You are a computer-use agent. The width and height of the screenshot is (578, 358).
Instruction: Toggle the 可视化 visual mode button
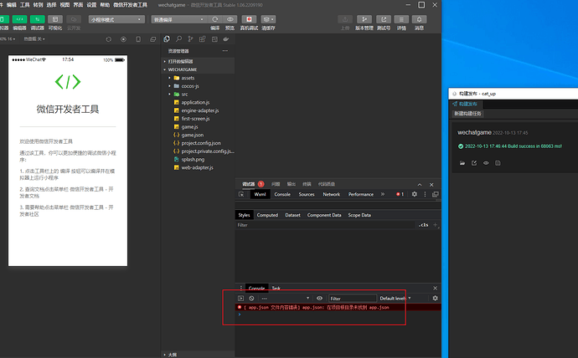tap(55, 19)
